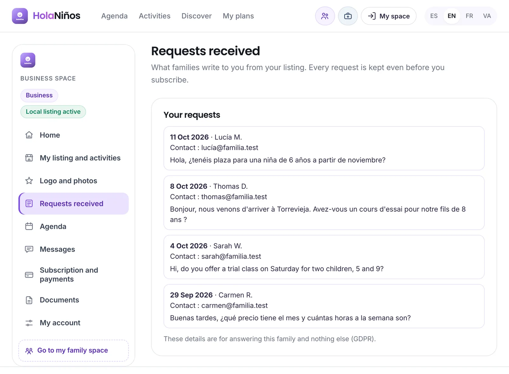Open Subscription and payments page

coord(73,275)
